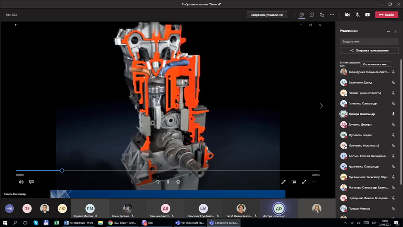Viewport: 403px width, 227px height.
Task: Open video player more options ellipsis
Action: [314, 182]
